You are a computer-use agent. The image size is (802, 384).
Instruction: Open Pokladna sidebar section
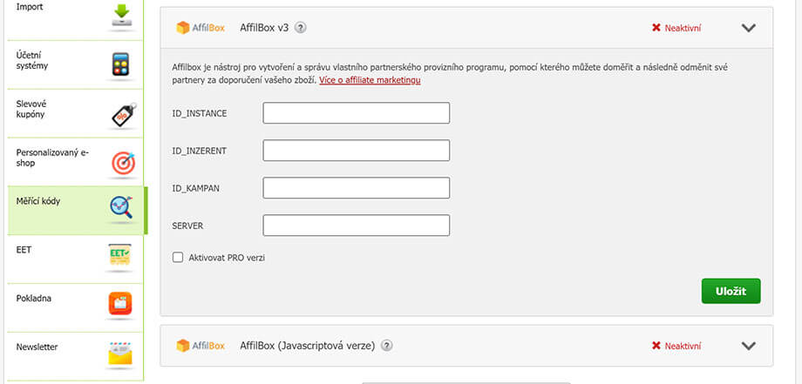(x=76, y=307)
